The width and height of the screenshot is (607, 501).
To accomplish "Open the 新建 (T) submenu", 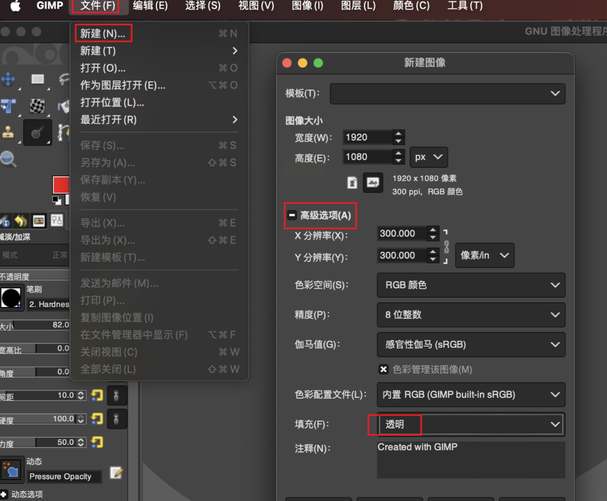I will 159,51.
